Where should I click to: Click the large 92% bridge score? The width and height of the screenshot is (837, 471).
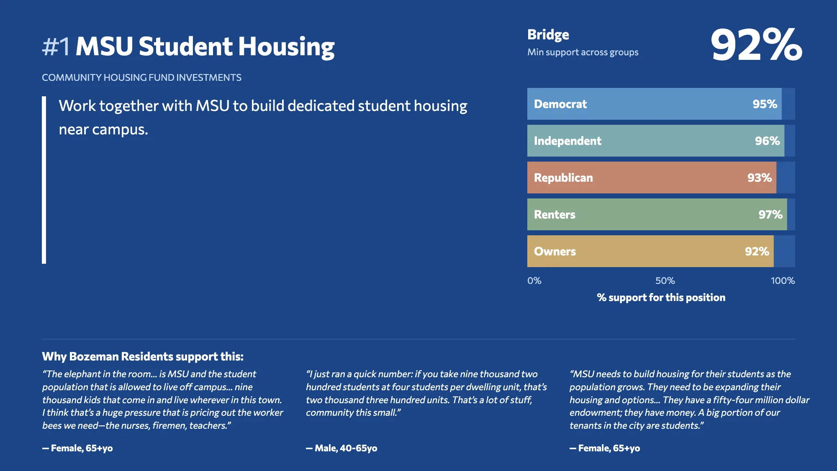(x=756, y=44)
